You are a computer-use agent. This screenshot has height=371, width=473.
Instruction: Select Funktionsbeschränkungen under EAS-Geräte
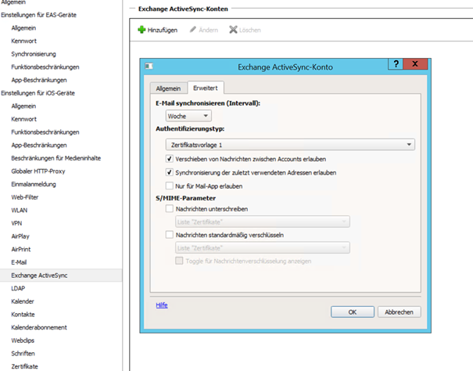(x=45, y=67)
